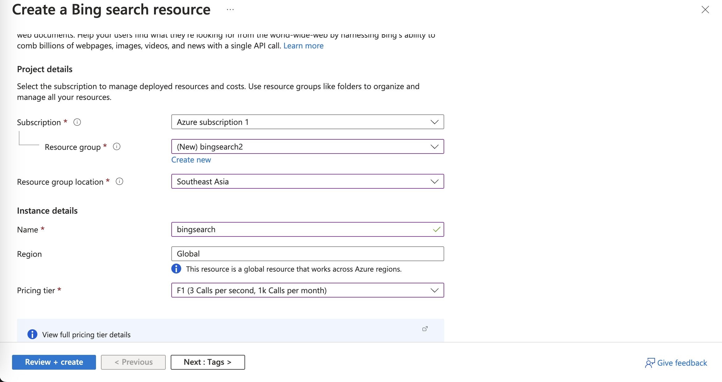Click the Project details heading
722x382 pixels.
click(45, 69)
